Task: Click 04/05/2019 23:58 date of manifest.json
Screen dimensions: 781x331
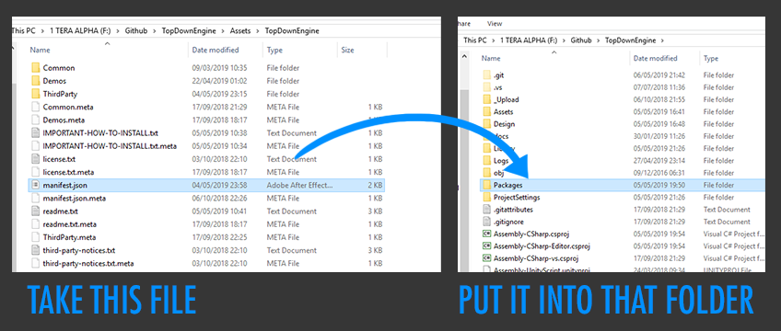Action: tap(219, 185)
